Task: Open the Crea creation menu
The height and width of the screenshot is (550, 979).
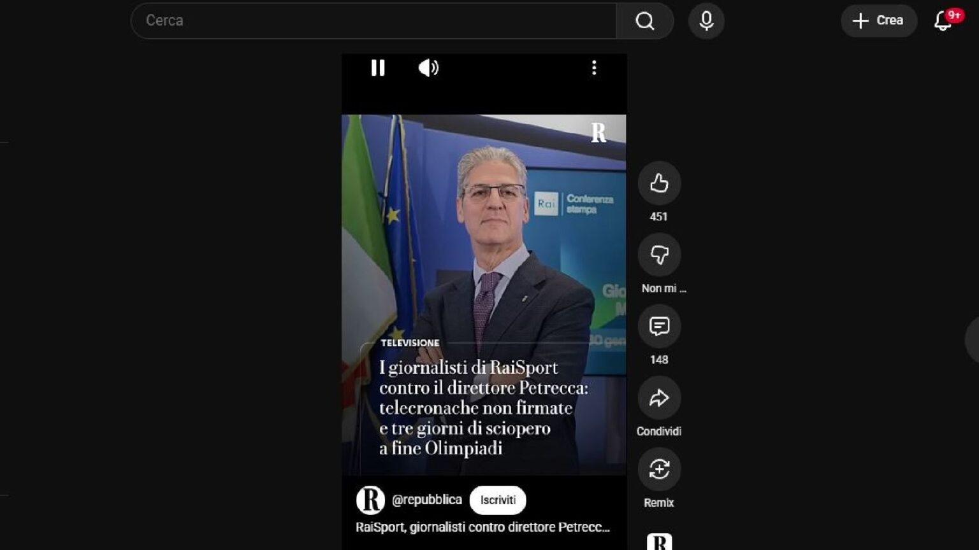Action: click(879, 20)
